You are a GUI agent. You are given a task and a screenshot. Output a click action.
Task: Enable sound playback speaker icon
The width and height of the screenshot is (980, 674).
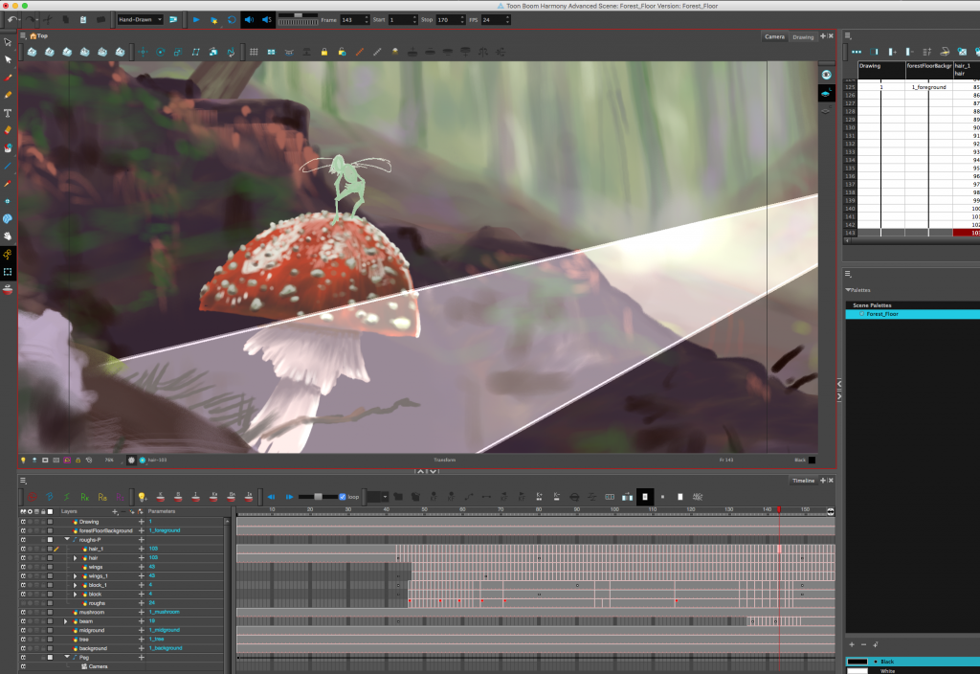249,19
